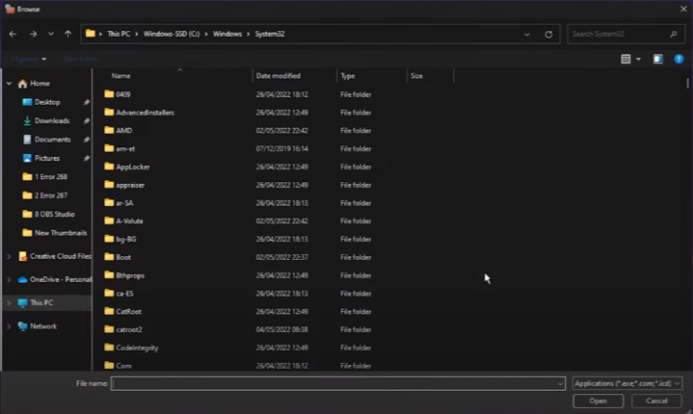Sort by Date modified column
This screenshot has height=414, width=693.
coord(279,76)
